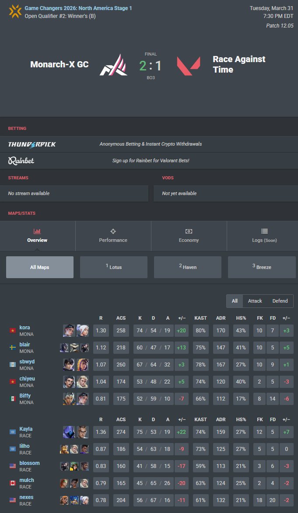Click the VODs Not yet available box
Viewport: 298px width, 513px height.
click(226, 193)
